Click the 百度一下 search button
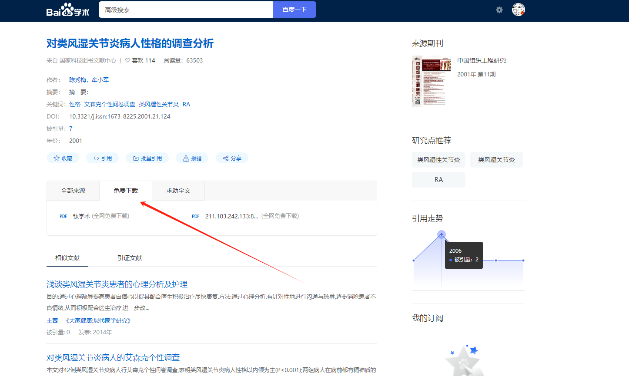 tap(294, 10)
